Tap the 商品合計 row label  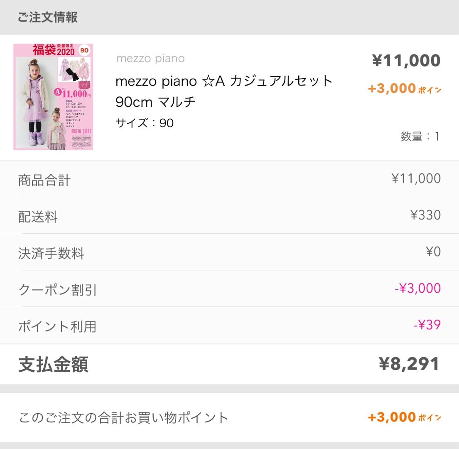click(44, 180)
